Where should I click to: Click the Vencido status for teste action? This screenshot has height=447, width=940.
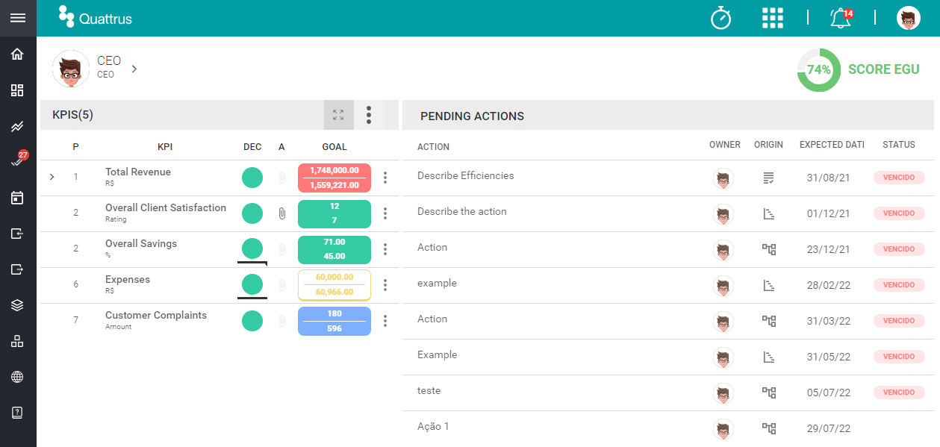899,393
